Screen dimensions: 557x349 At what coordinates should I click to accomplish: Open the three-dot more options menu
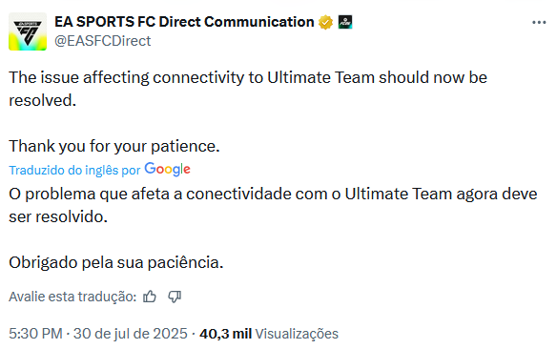click(x=539, y=23)
